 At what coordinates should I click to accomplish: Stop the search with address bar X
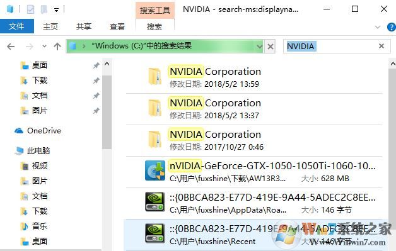(x=271, y=47)
